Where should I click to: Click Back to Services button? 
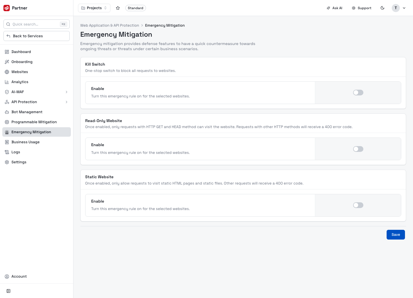(x=36, y=36)
